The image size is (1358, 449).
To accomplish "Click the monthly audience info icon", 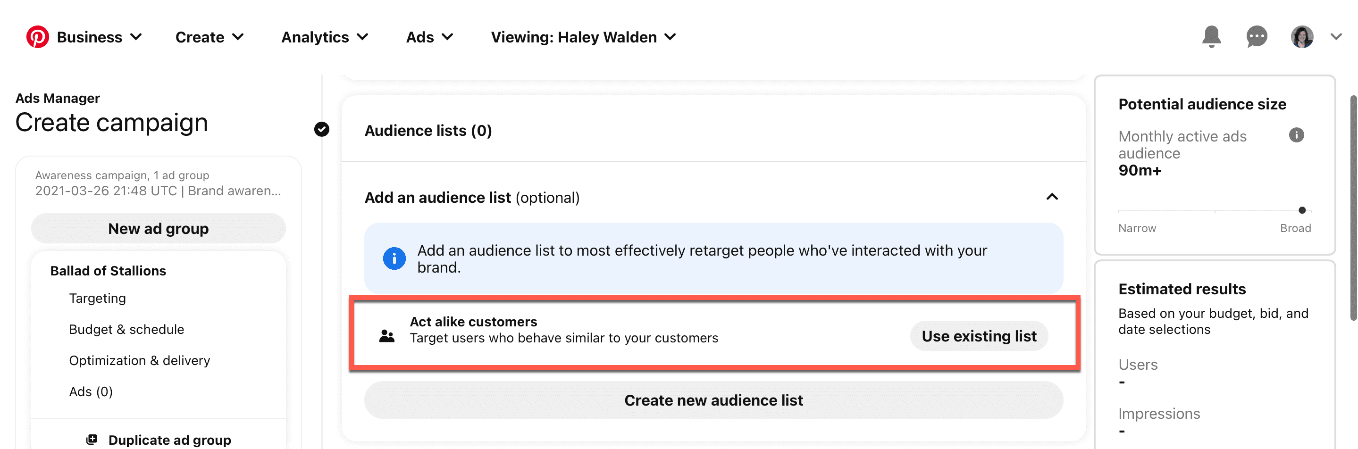I will 1296,135.
